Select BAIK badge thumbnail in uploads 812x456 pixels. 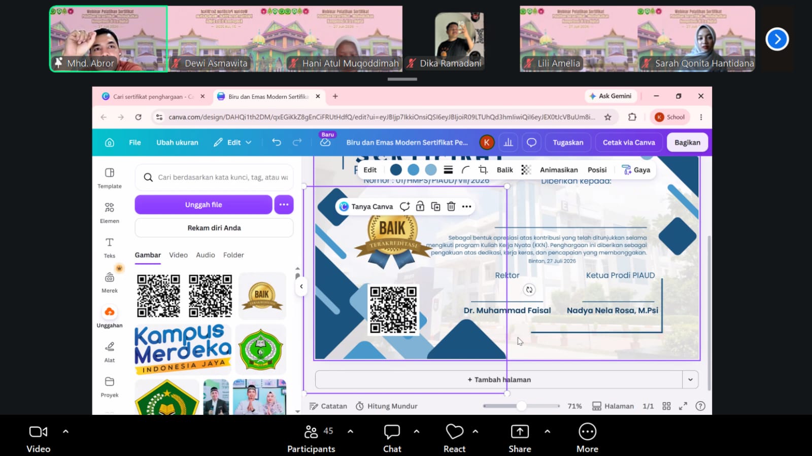click(x=262, y=296)
